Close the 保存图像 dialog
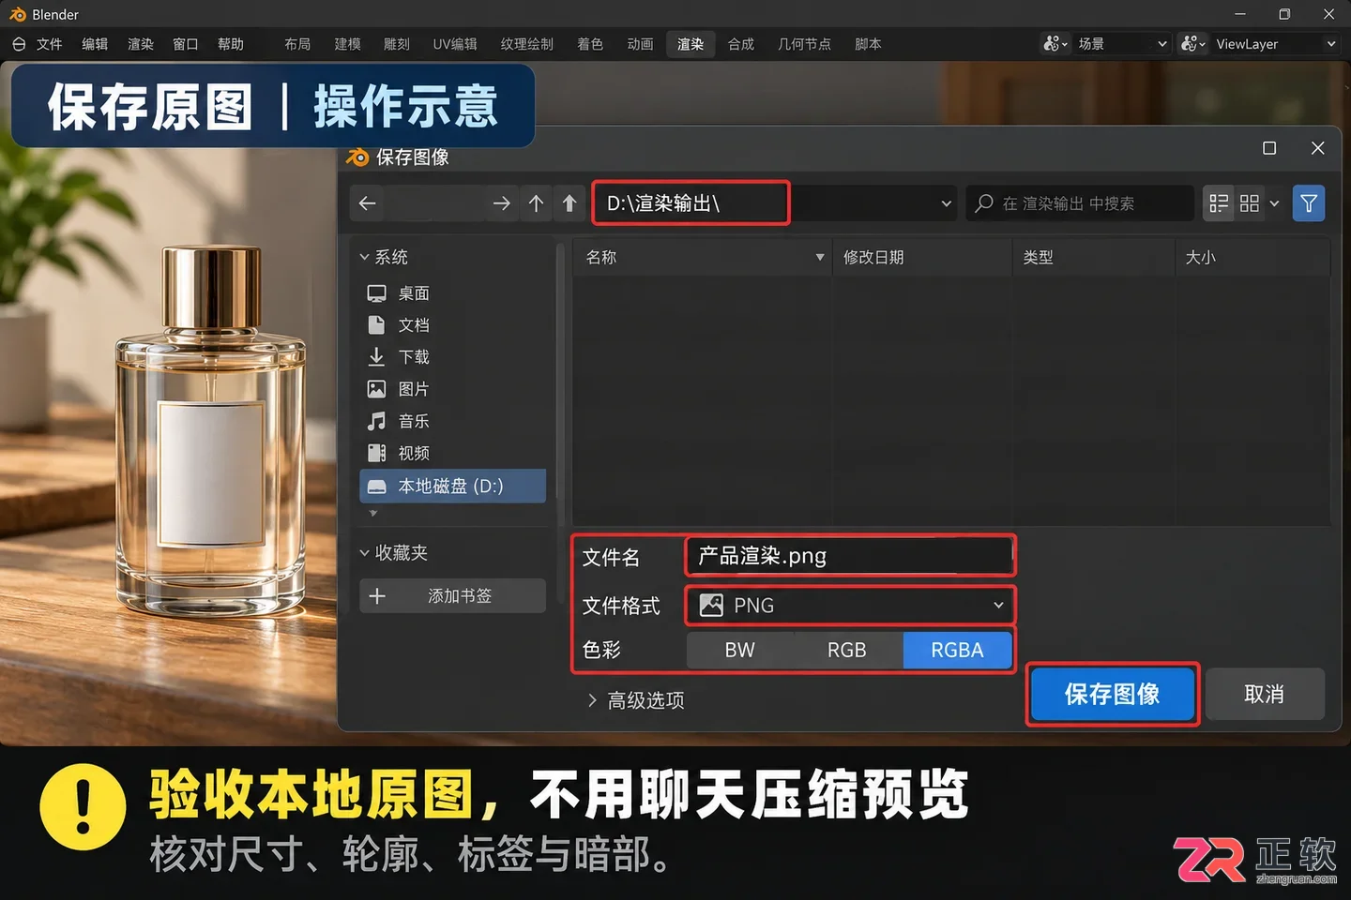Viewport: 1351px width, 900px height. pyautogui.click(x=1317, y=148)
